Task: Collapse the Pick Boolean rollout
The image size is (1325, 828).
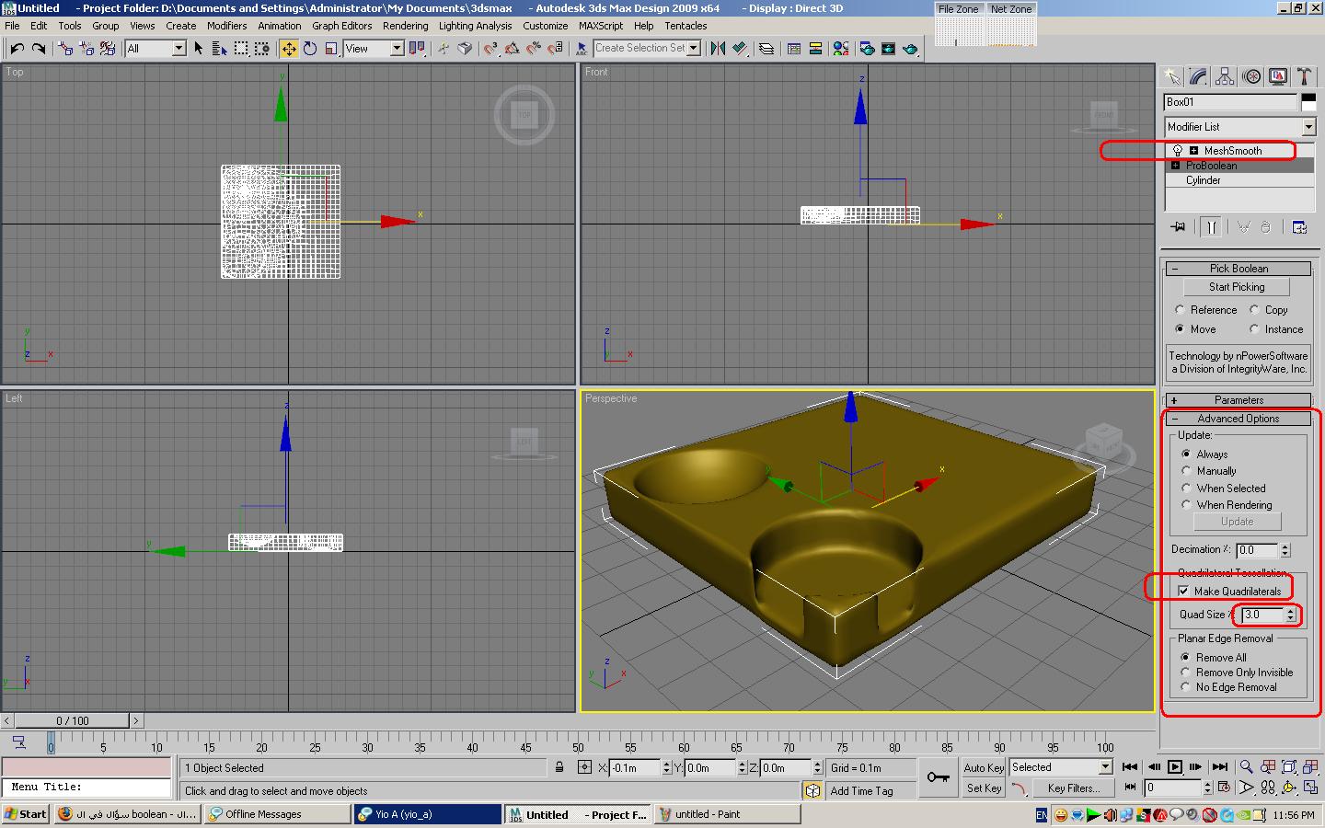Action: (x=1239, y=269)
